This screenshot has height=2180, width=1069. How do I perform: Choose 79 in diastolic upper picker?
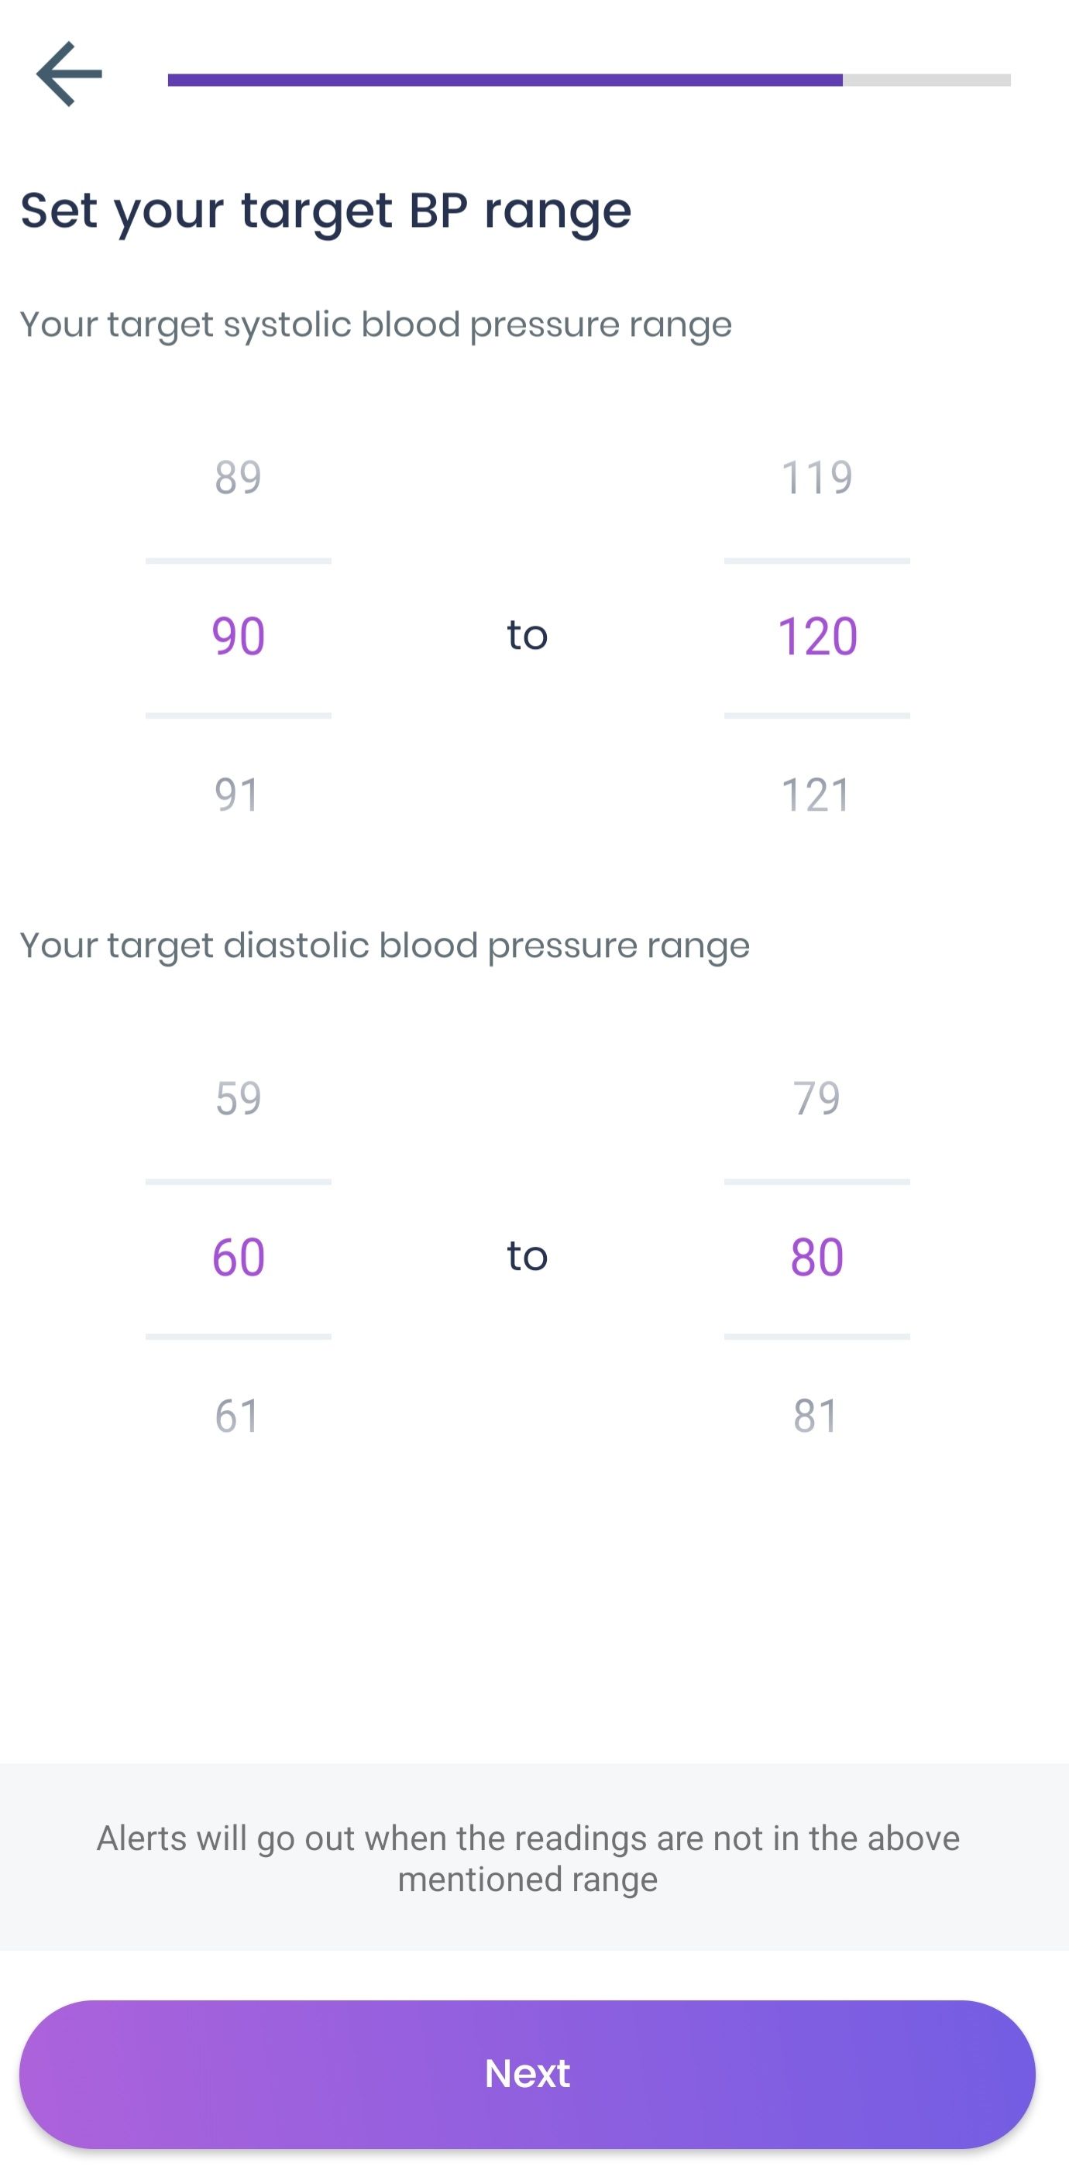click(816, 1098)
